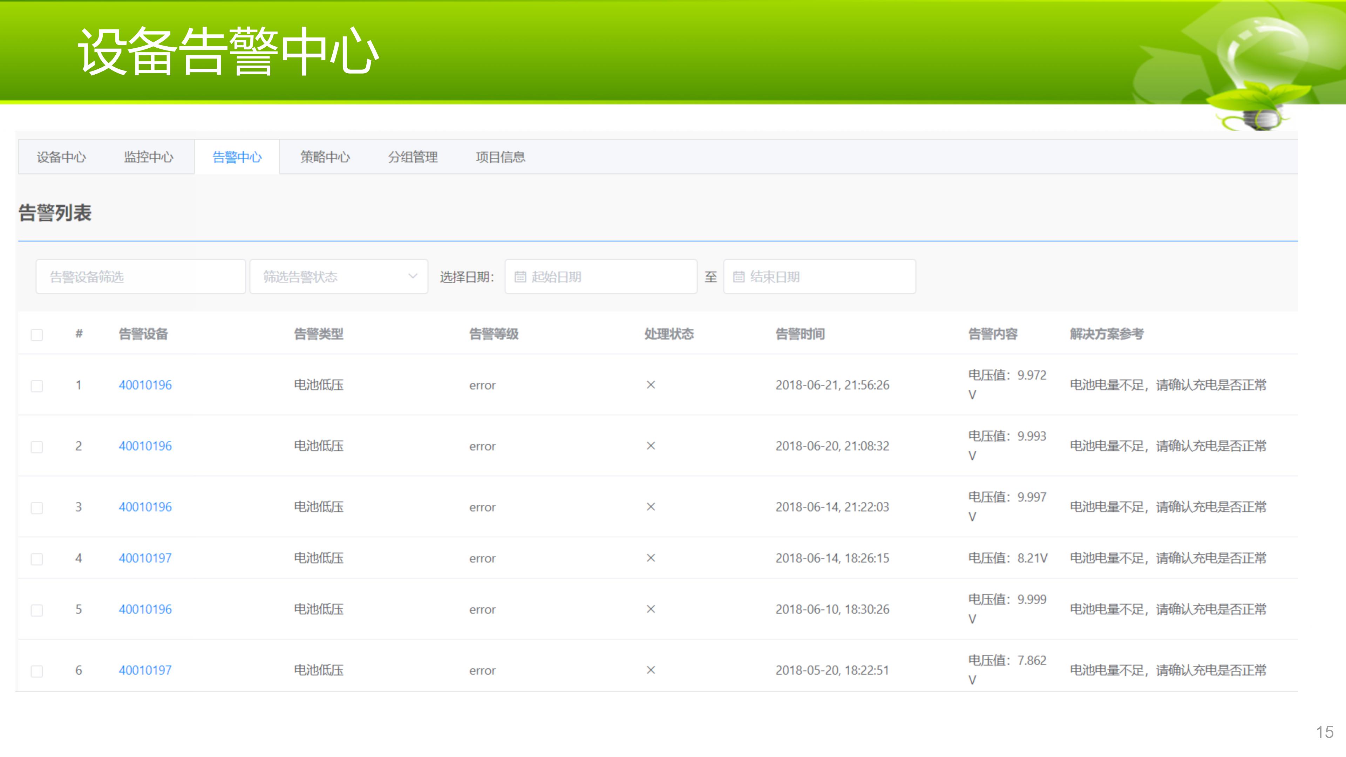Open device link 40010196 in row 1

(145, 385)
